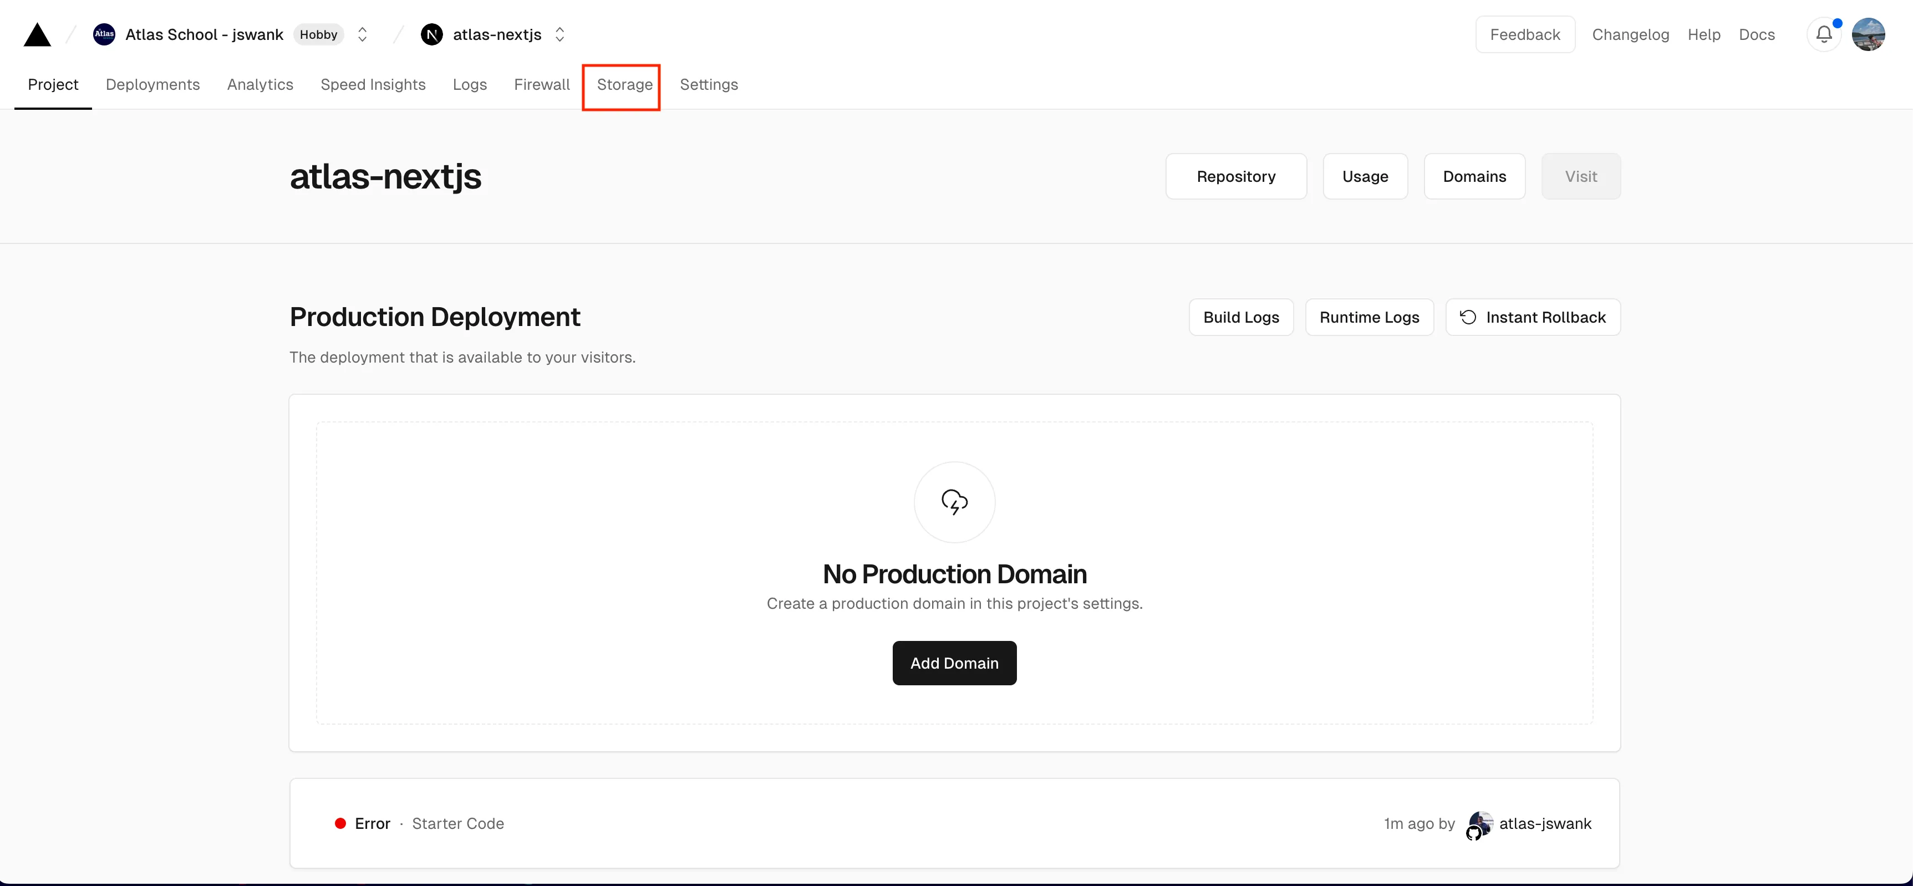Click the Hobby plan badge
1913x886 pixels.
(x=319, y=34)
